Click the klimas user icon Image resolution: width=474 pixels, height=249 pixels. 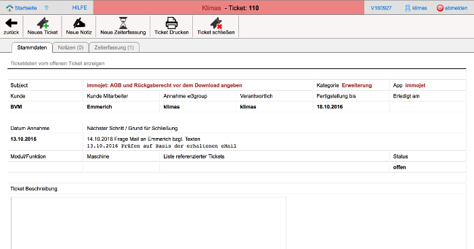point(408,8)
